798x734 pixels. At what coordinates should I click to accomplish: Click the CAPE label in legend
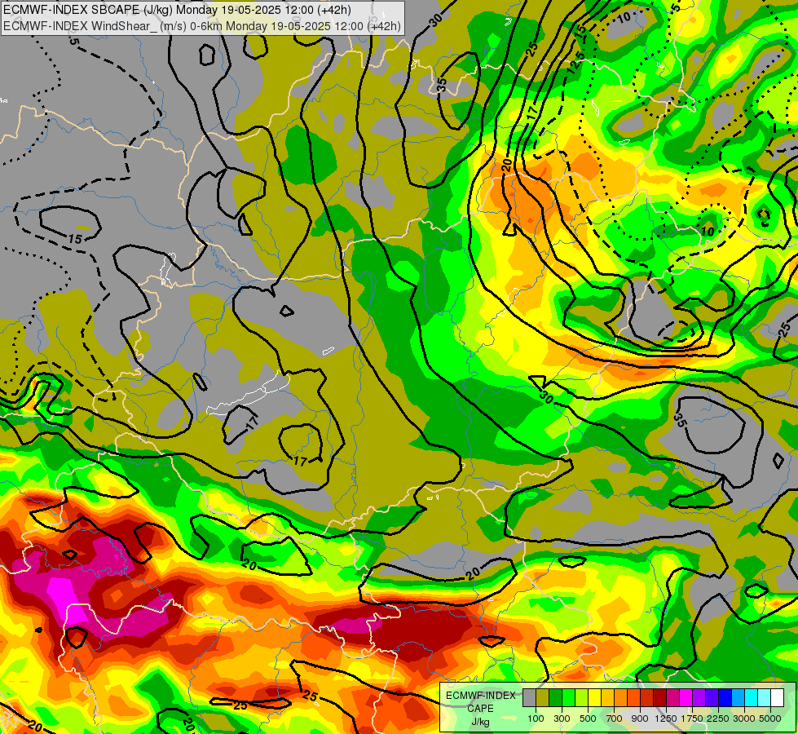(480, 709)
